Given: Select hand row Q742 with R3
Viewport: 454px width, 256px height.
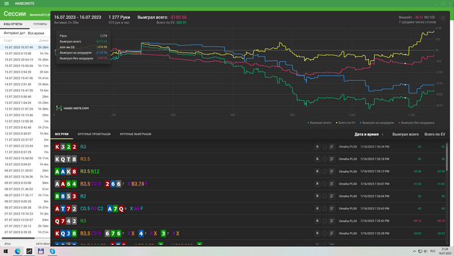Looking at the screenshot, I should click(x=249, y=221).
